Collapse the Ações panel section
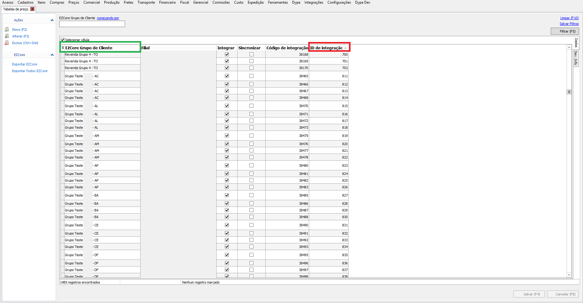 click(52, 20)
